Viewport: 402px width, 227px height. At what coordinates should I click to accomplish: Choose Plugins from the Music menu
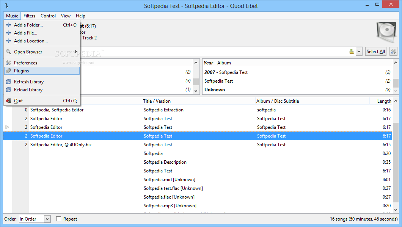point(42,71)
